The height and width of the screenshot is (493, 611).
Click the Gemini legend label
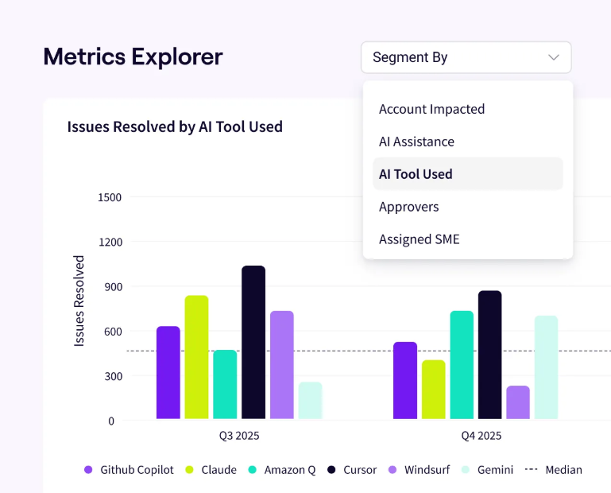point(495,470)
